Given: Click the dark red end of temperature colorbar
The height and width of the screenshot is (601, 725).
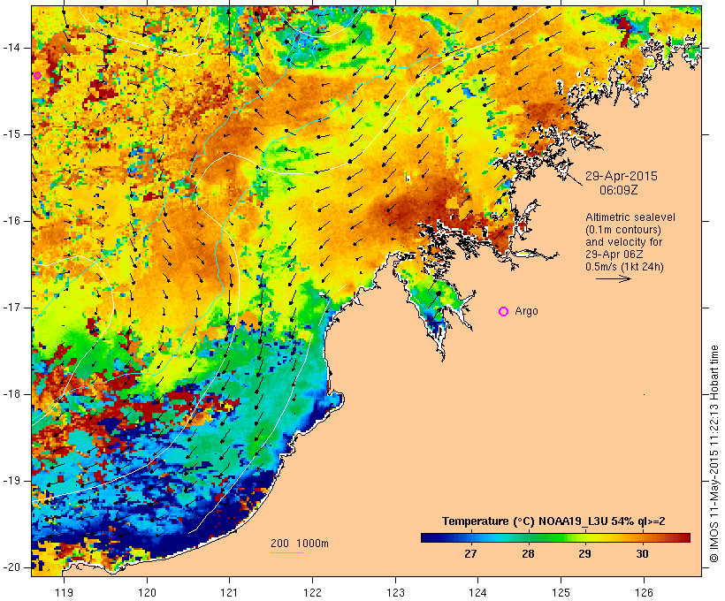Looking at the screenshot, I should pyautogui.click(x=685, y=537).
